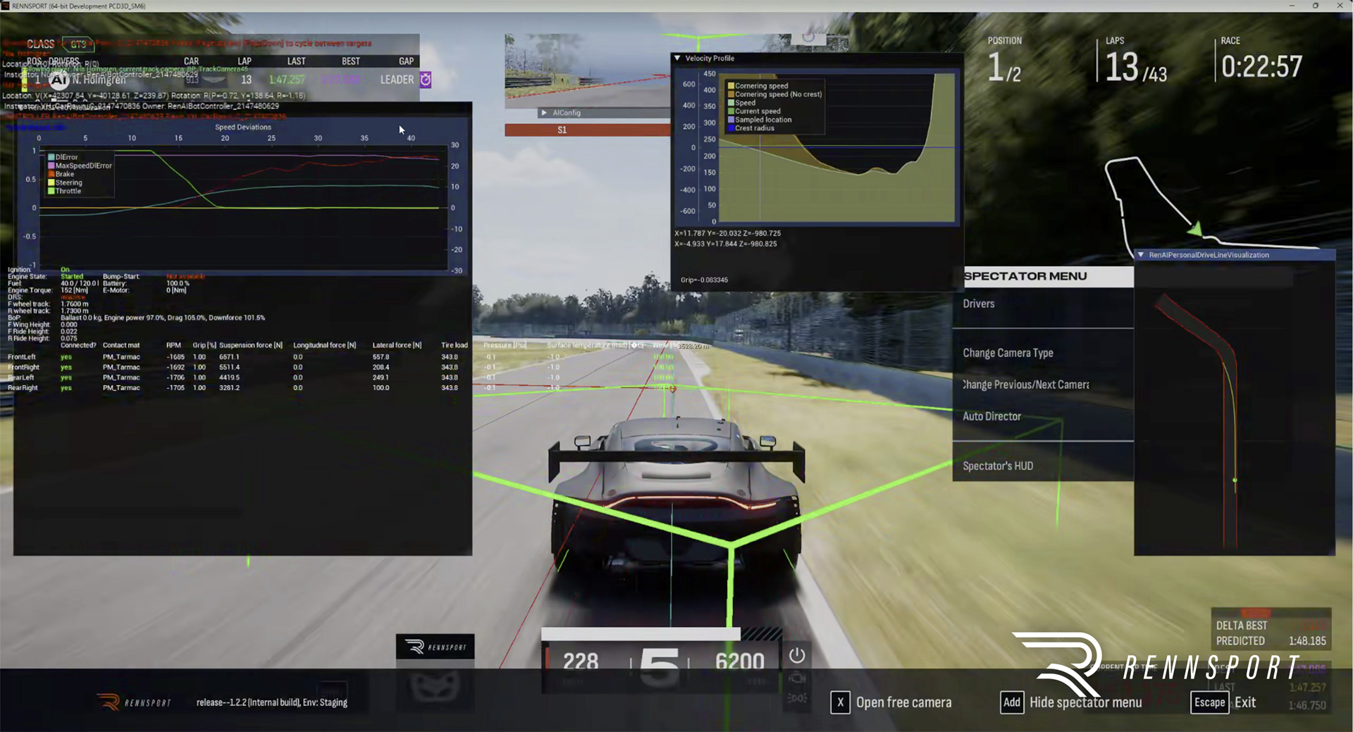Image resolution: width=1353 pixels, height=732 pixels.
Task: Minimize the RENNSPORT window
Action: pos(1292,6)
